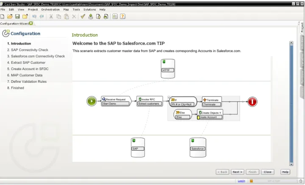This screenshot has height=185, width=305.
Task: Click the publish upload arrow icon
Action: click(91, 17)
